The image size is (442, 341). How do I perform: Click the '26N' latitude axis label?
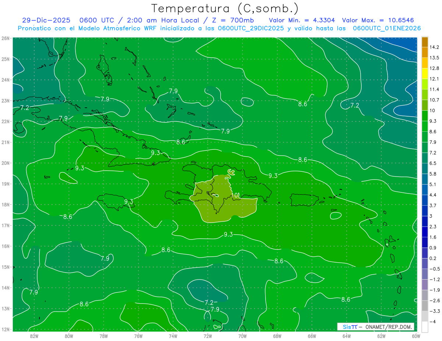pyautogui.click(x=5, y=38)
